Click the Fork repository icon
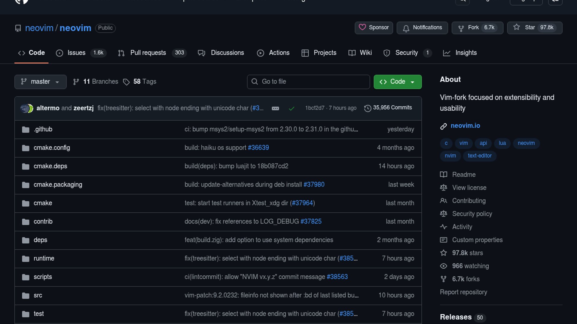This screenshot has height=324, width=577. [461, 28]
